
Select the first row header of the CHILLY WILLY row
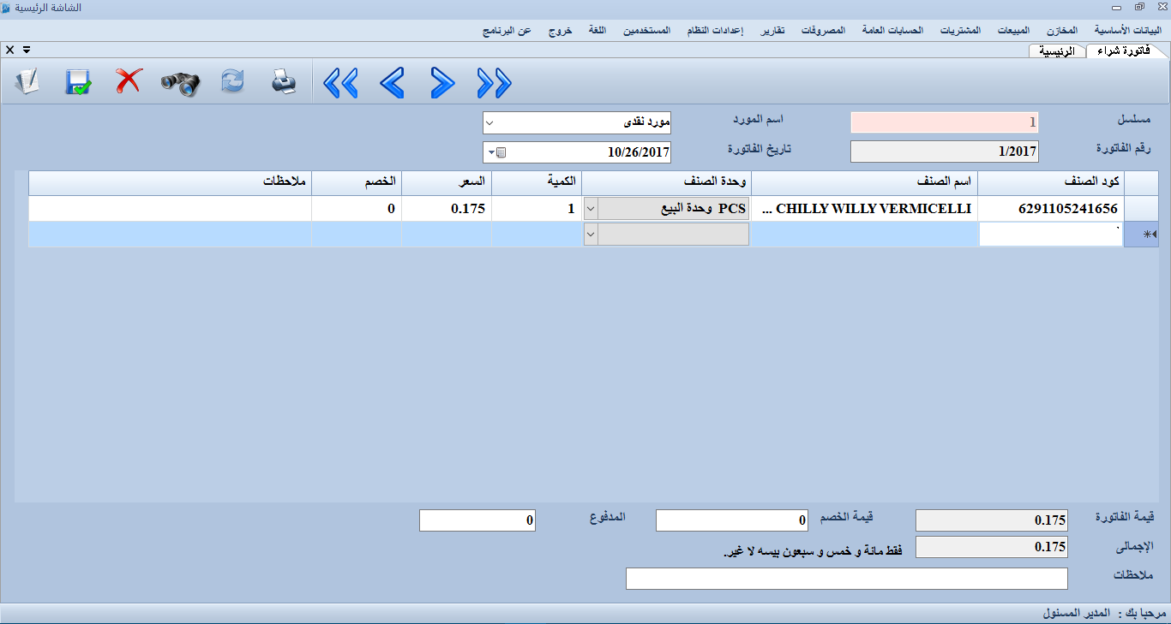[x=1141, y=209]
